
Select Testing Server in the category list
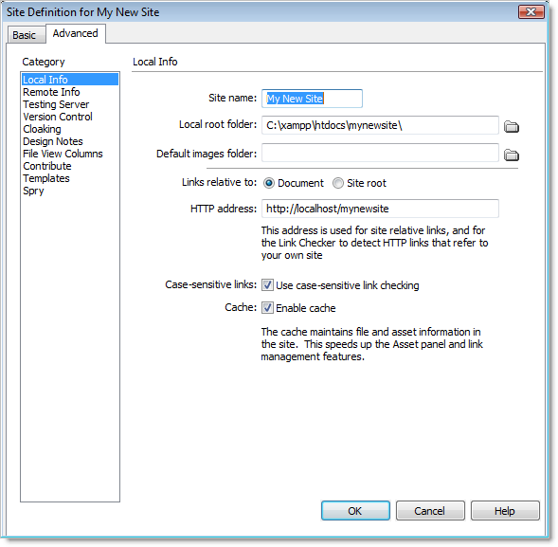(x=56, y=104)
